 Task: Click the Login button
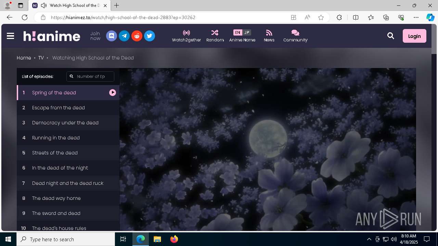point(414,36)
